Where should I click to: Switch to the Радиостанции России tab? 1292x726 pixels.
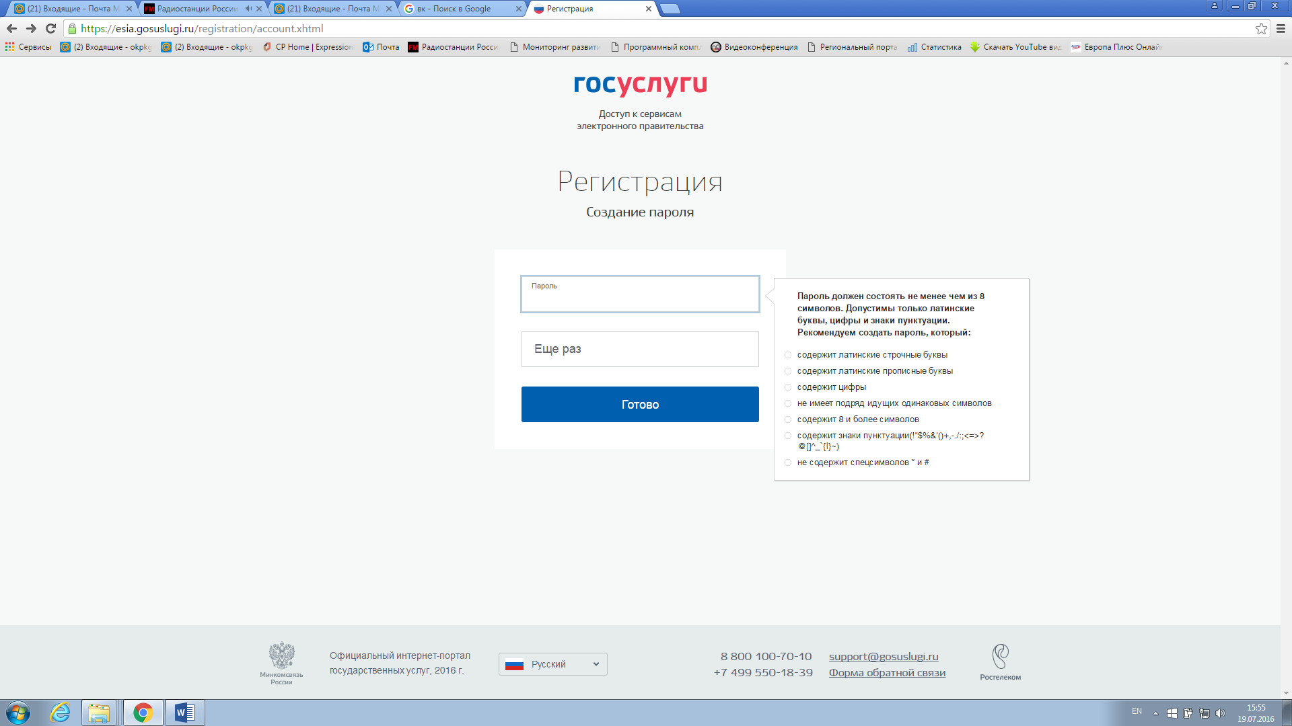point(203,9)
